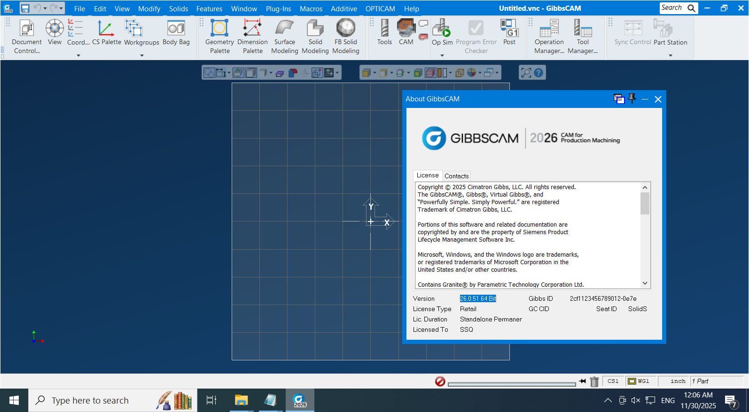The image size is (749, 412).
Task: Click the purple flat plane icon in floating toolbar
Action: coord(280,73)
